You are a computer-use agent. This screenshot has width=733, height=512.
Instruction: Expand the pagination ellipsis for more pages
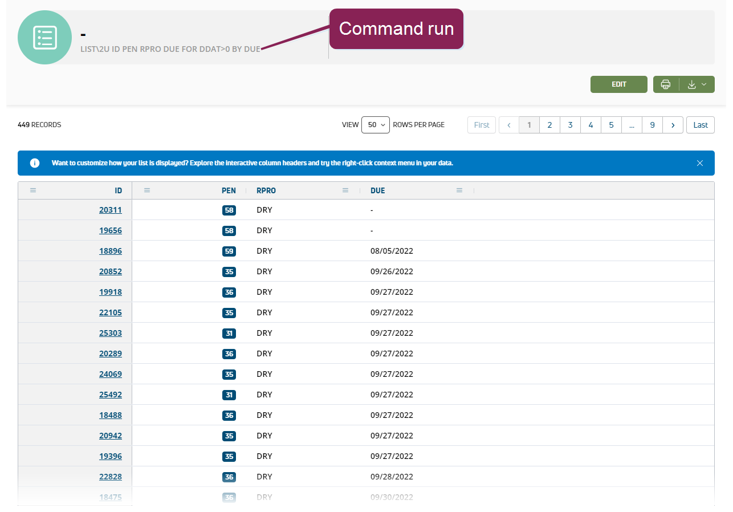(x=632, y=125)
